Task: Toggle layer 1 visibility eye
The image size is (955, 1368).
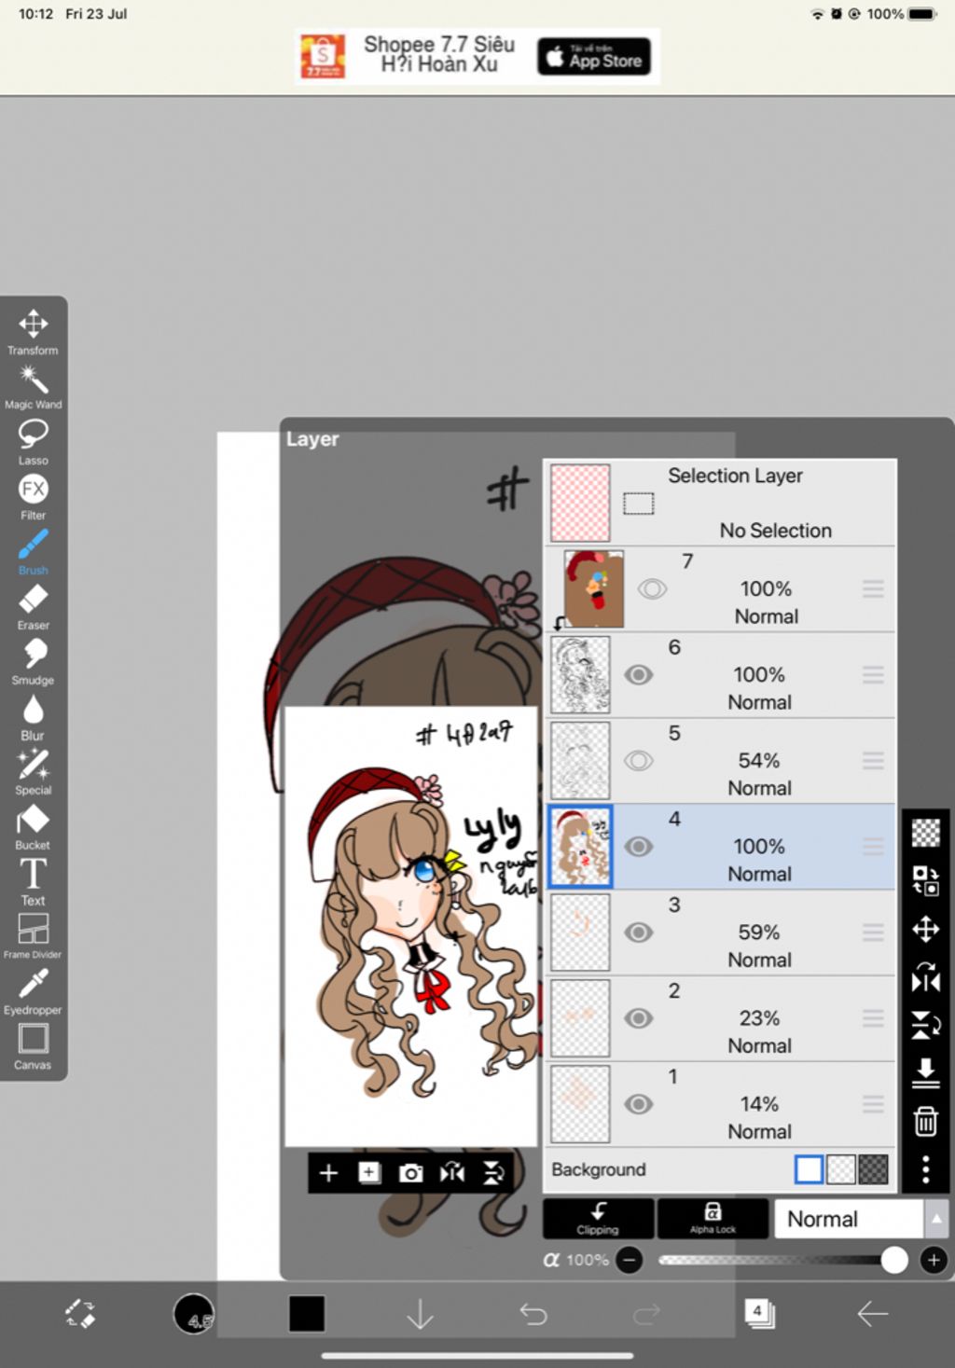Action: click(639, 1104)
